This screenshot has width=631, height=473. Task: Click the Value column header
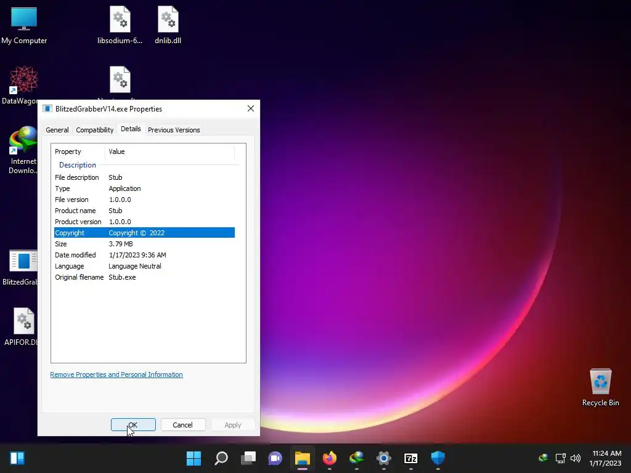169,152
